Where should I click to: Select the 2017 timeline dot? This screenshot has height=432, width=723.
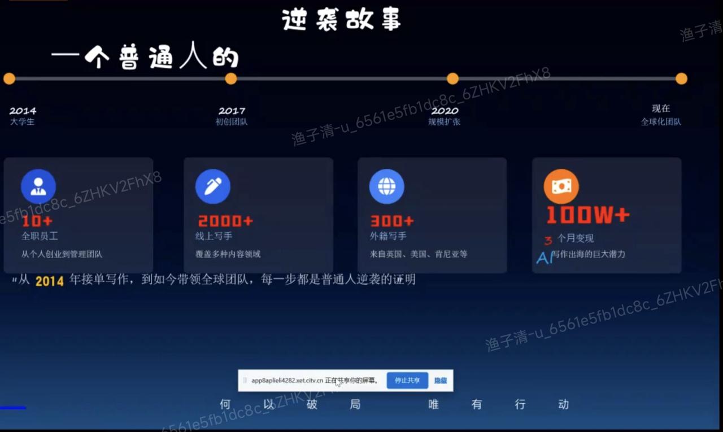231,78
